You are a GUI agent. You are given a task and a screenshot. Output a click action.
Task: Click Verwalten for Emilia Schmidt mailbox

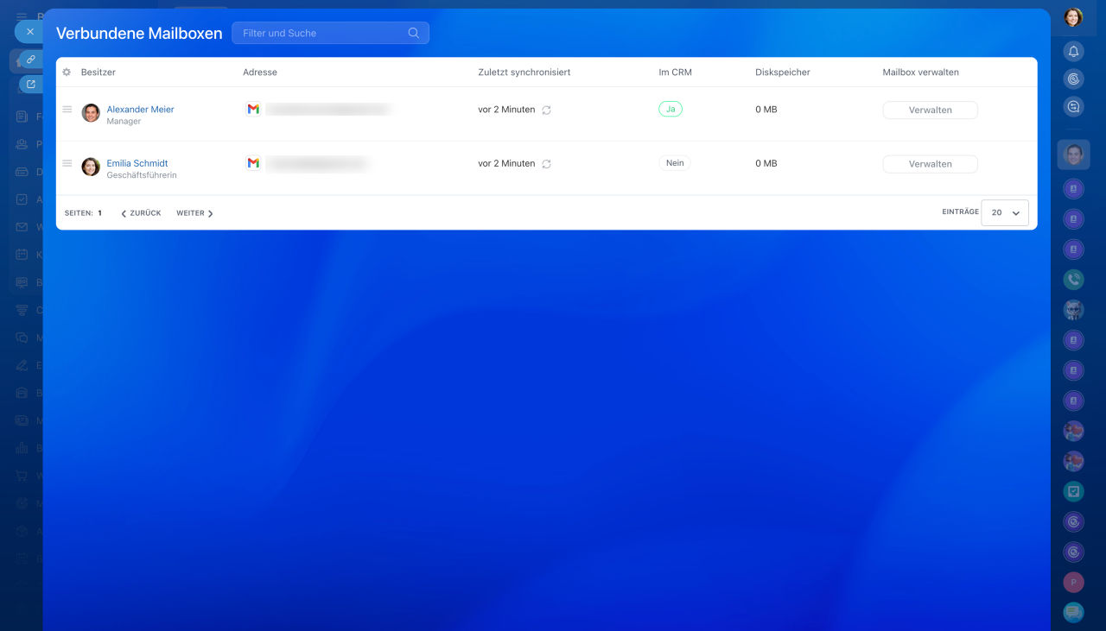pyautogui.click(x=930, y=164)
